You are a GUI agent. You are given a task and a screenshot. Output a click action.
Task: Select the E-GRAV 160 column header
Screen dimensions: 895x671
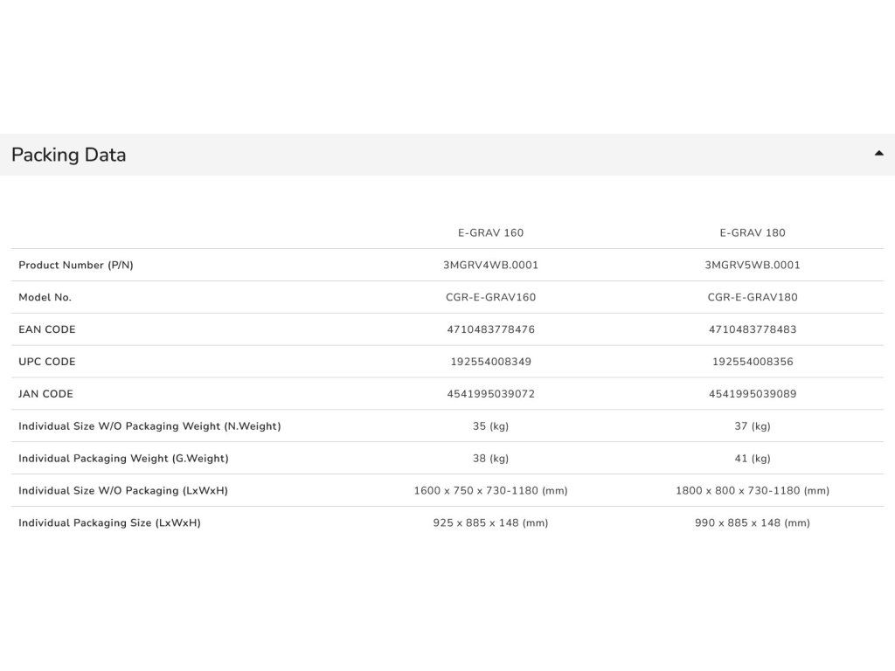(x=490, y=232)
